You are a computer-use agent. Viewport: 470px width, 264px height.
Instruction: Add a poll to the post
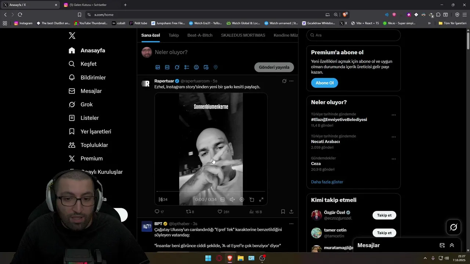coord(187,67)
